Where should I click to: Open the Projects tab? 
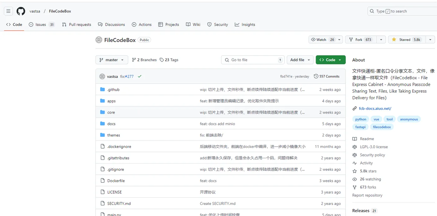(169, 25)
